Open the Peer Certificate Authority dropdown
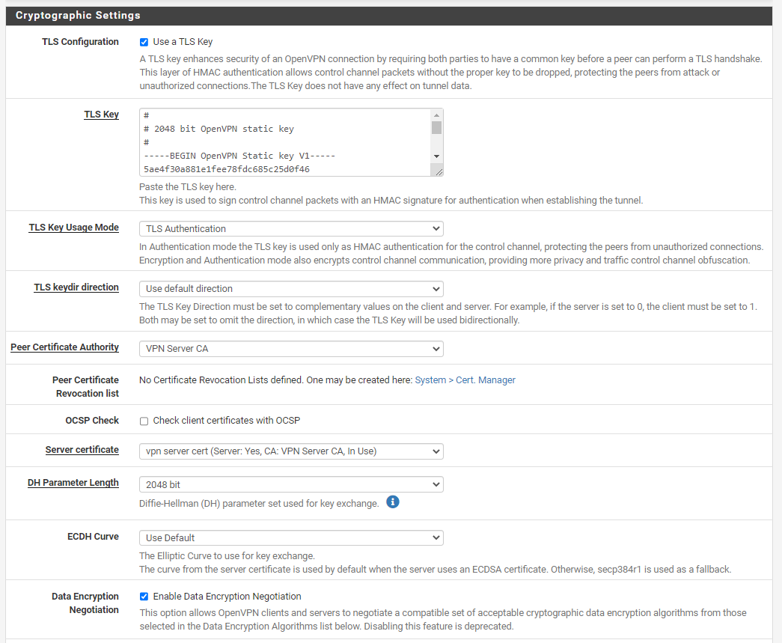The image size is (782, 643). (291, 349)
